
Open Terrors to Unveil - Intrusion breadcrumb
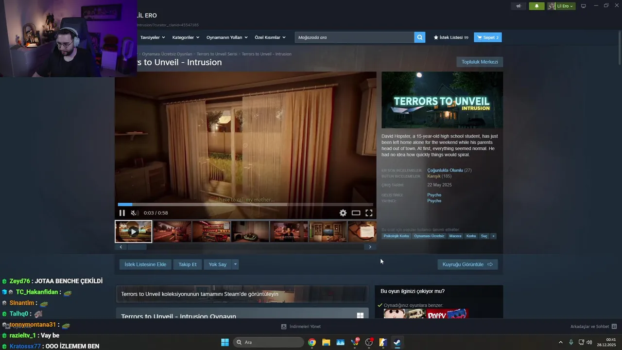[x=266, y=54]
